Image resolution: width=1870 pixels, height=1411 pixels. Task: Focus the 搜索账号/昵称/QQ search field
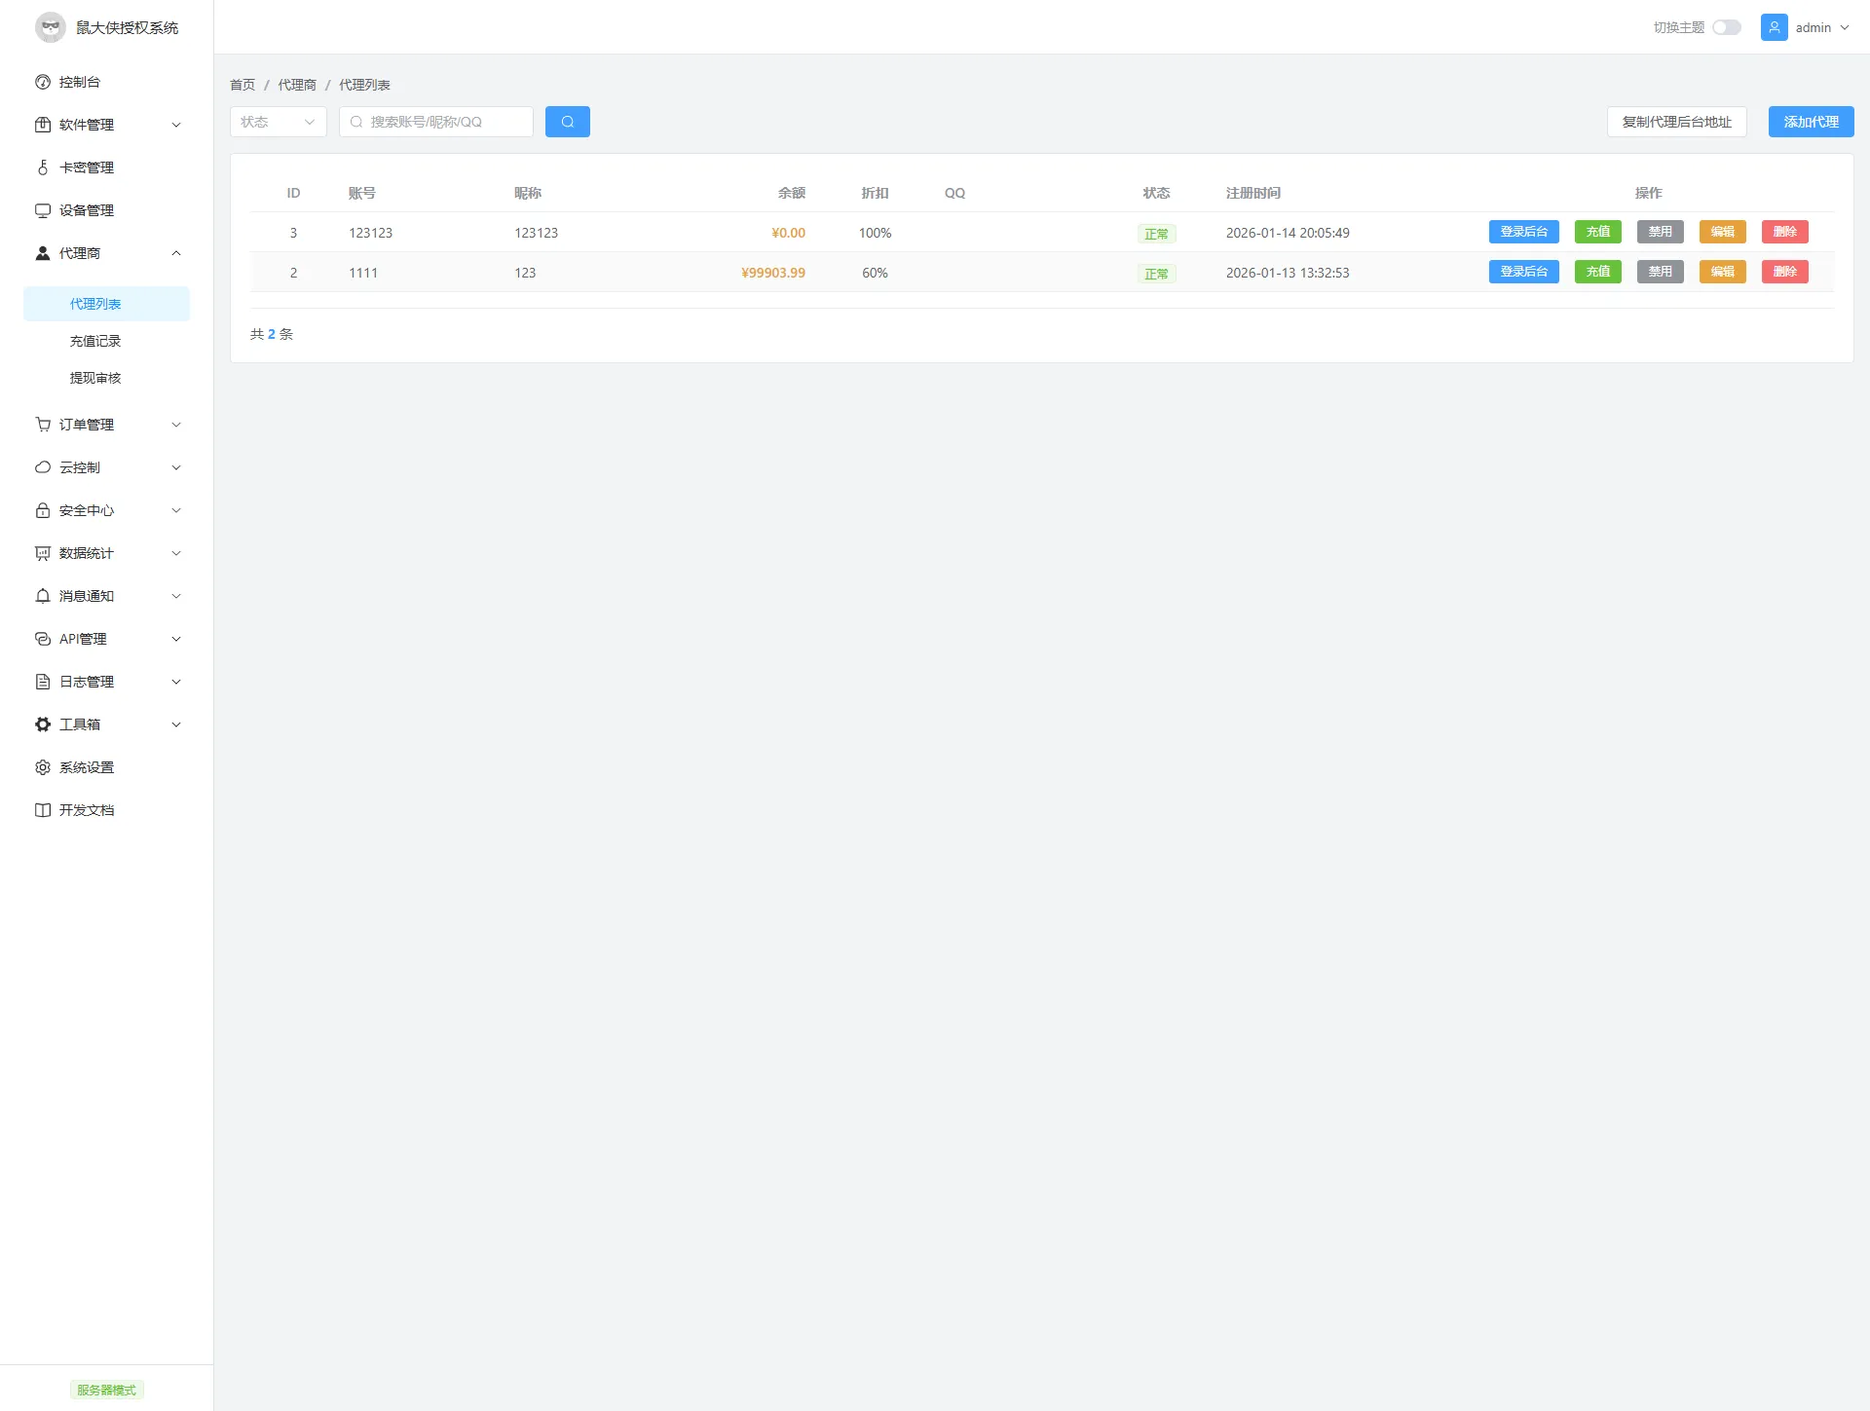(443, 122)
